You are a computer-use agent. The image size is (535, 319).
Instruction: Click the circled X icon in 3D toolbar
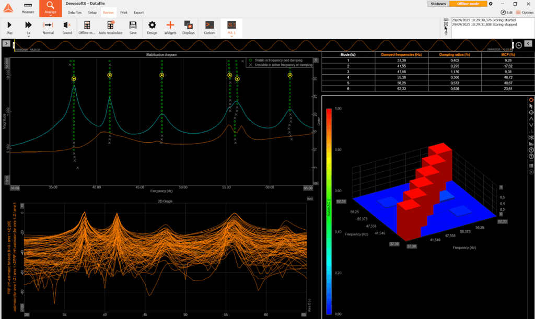pyautogui.click(x=531, y=172)
